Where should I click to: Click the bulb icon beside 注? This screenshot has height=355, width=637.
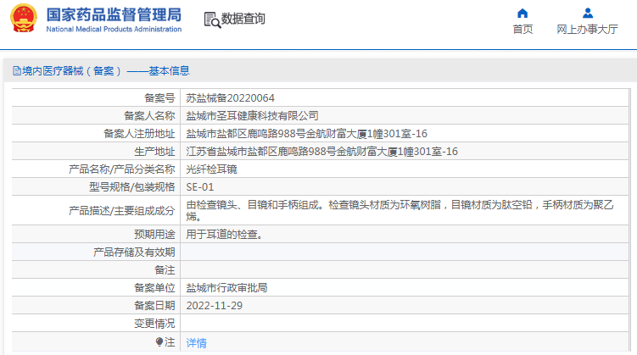click(x=159, y=342)
